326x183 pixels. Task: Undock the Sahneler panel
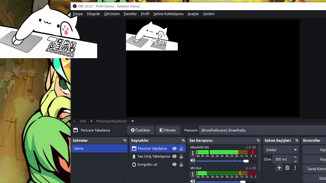125,141
